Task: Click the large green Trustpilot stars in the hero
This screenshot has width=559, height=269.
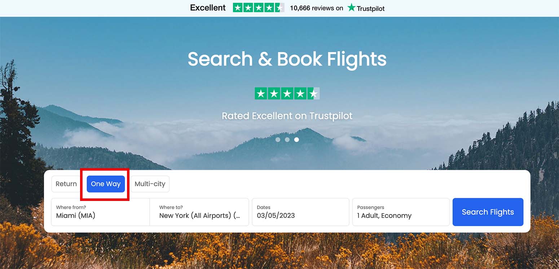Action: [287, 94]
